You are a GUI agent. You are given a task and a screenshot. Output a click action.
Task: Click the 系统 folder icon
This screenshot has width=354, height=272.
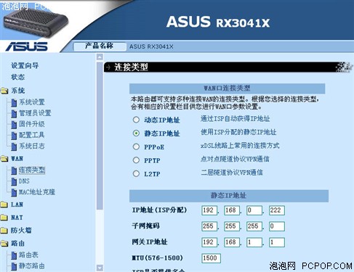pos(4,91)
